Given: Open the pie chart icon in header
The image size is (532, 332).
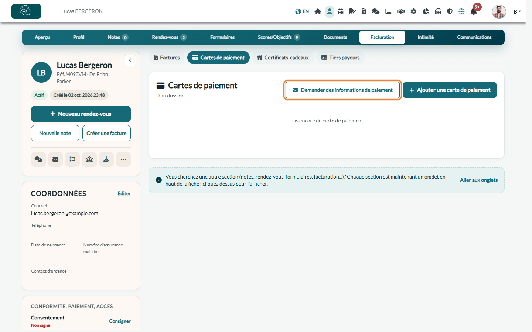Looking at the screenshot, I should point(426,11).
